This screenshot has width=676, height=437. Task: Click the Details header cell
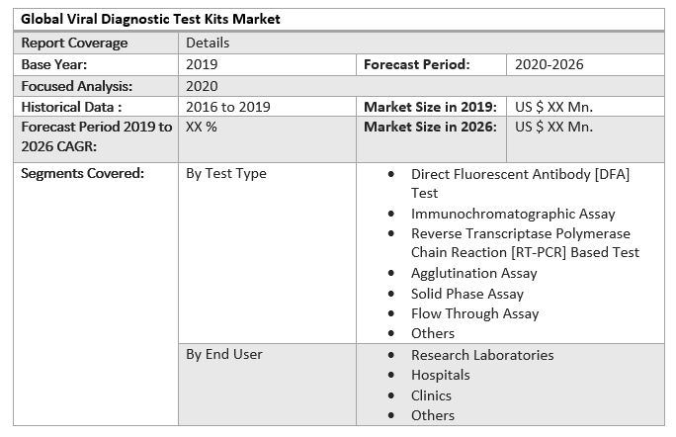pyautogui.click(x=208, y=43)
